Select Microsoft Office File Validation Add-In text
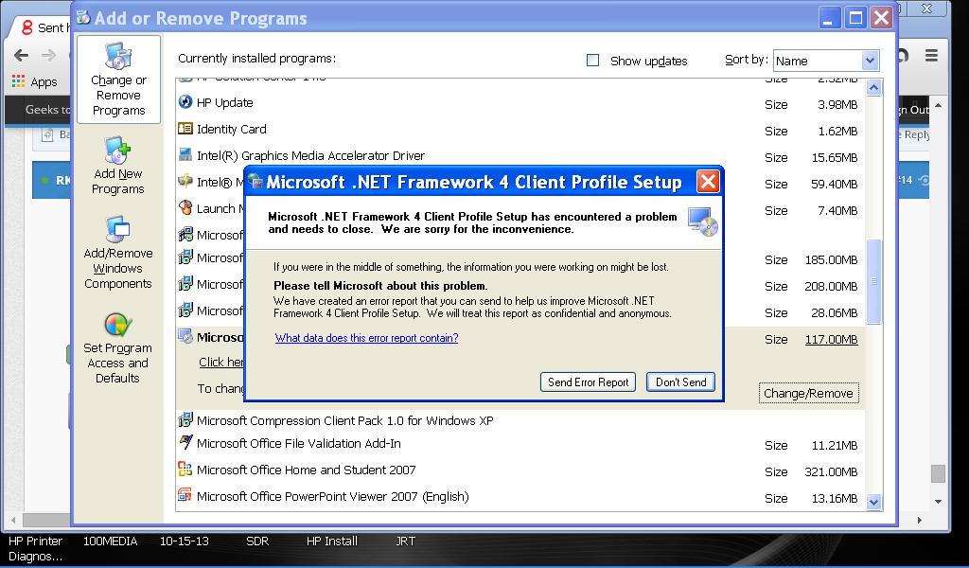The height and width of the screenshot is (568, 969). point(298,444)
